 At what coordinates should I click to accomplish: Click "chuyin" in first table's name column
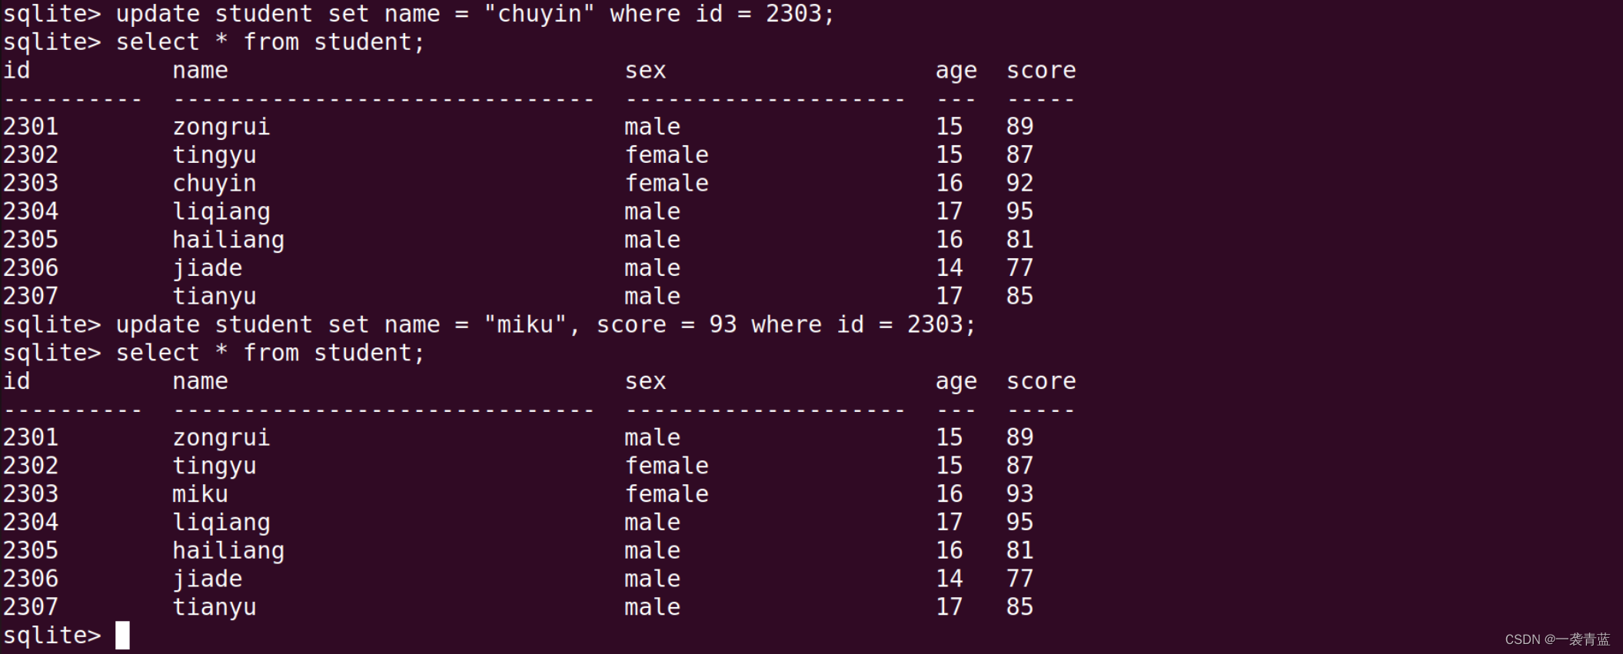(214, 184)
